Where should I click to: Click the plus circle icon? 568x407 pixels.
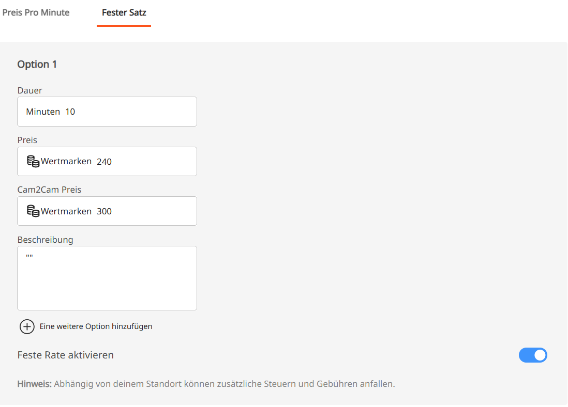click(27, 326)
